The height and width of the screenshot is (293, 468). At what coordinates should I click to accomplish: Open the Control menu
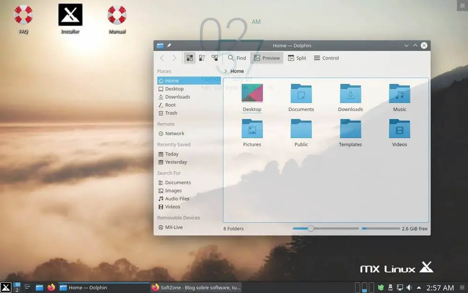[x=326, y=58]
